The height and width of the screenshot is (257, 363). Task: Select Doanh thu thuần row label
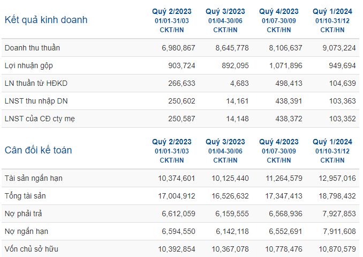pyautogui.click(x=32, y=48)
